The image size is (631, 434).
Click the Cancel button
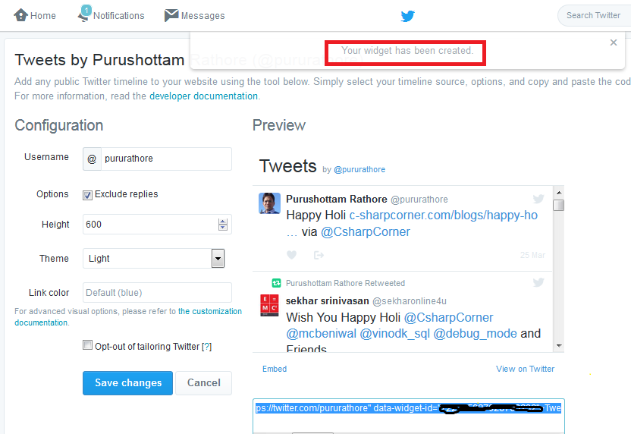pyautogui.click(x=203, y=383)
